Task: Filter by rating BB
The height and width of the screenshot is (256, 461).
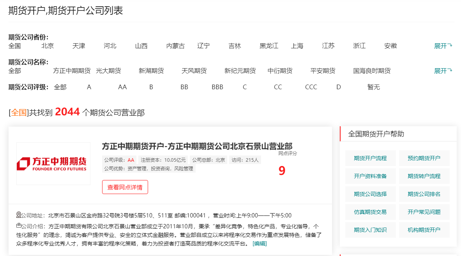Action: point(184,87)
